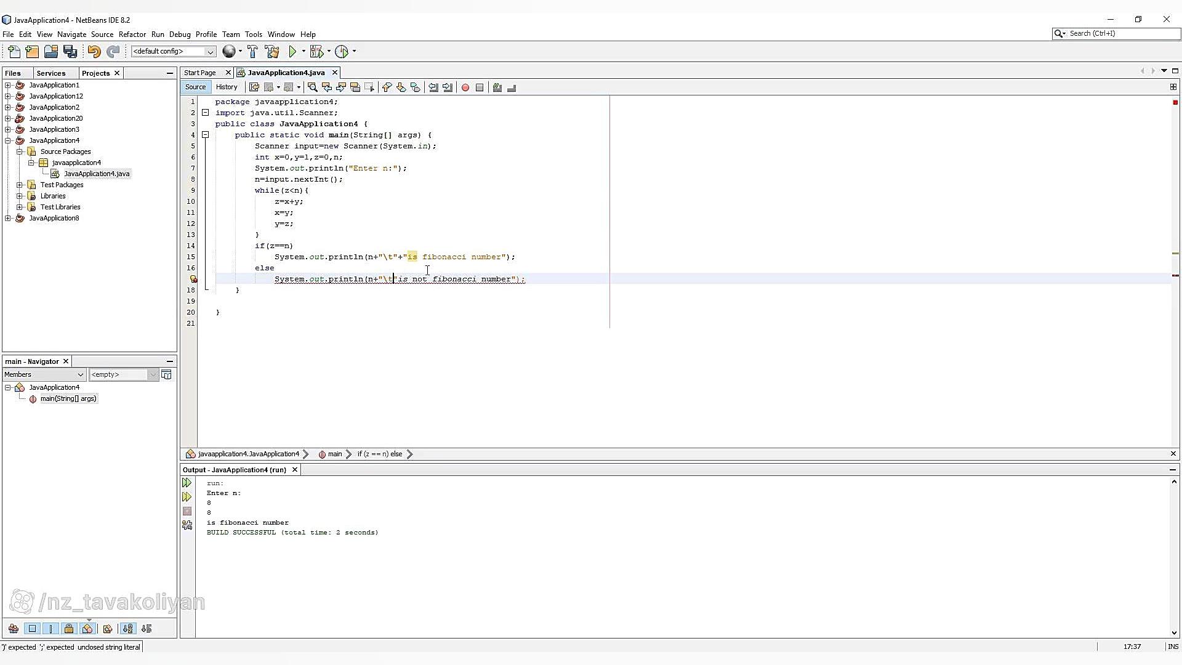Toggle Show Static Members in Navigator
The image size is (1182, 665).
(51, 629)
